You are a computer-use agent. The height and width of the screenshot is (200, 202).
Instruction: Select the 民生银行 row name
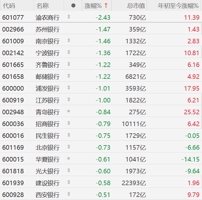pyautogui.click(x=47, y=135)
